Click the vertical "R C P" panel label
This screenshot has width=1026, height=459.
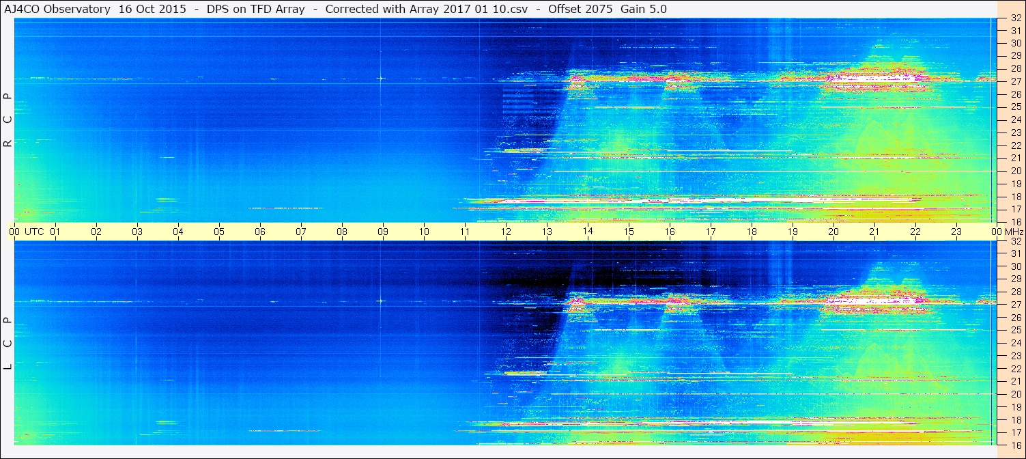point(8,120)
